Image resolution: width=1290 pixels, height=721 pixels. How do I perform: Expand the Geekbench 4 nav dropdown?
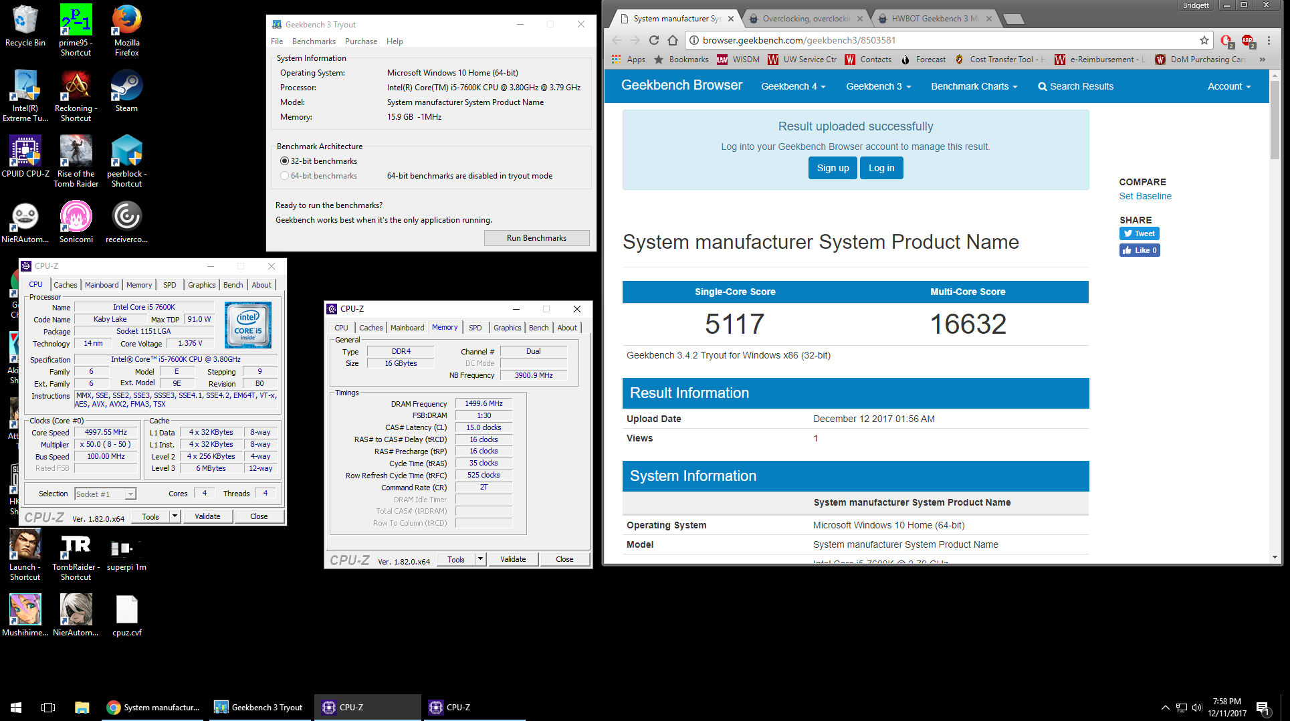pyautogui.click(x=793, y=86)
